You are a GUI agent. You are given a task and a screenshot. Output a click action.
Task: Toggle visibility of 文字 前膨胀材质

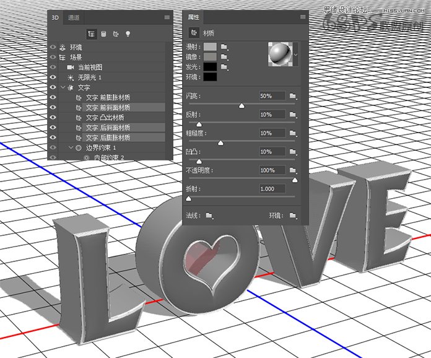[53, 97]
